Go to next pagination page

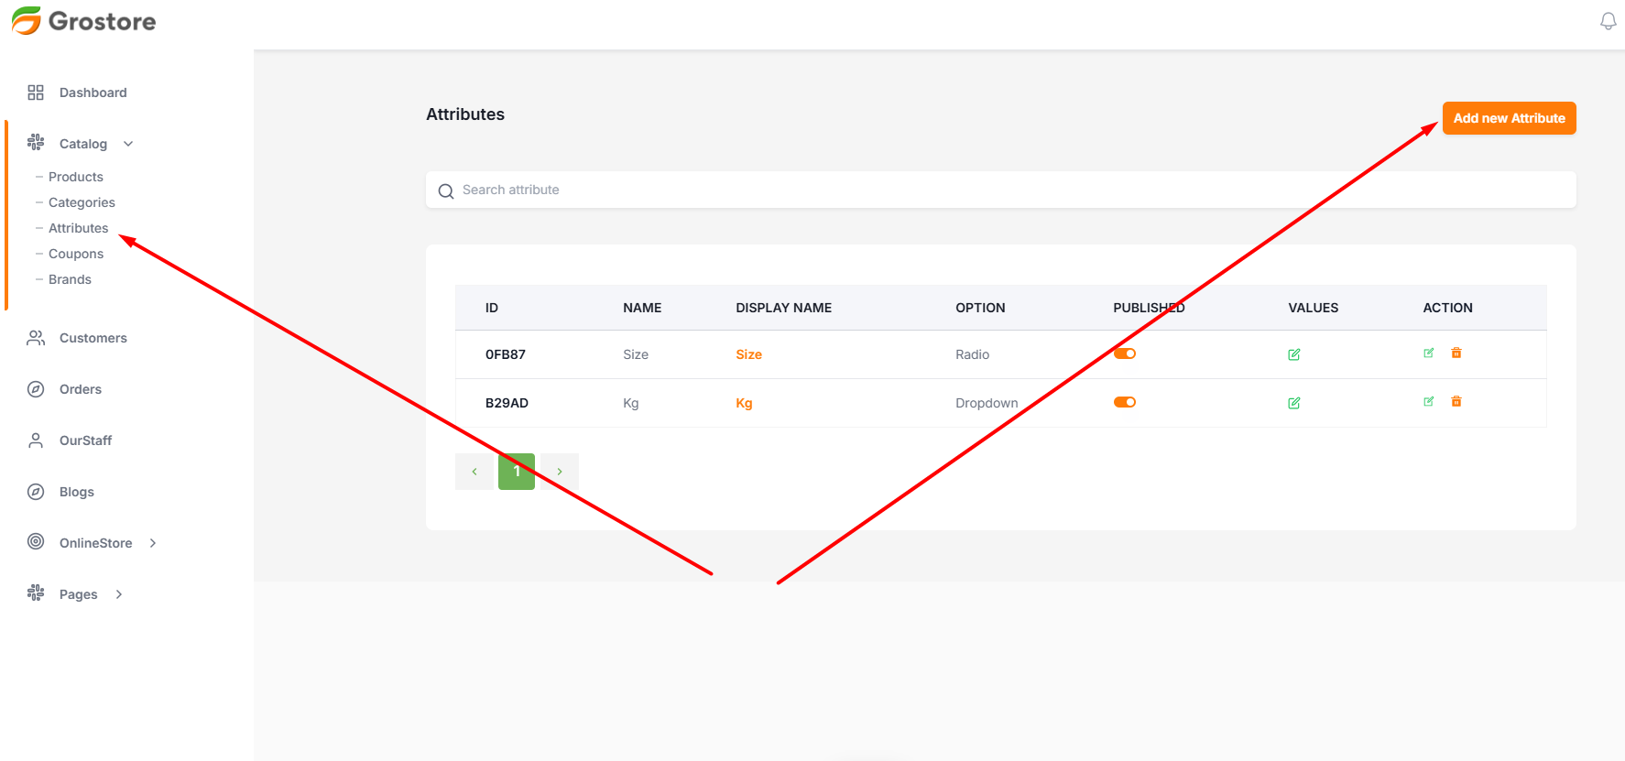(x=560, y=472)
